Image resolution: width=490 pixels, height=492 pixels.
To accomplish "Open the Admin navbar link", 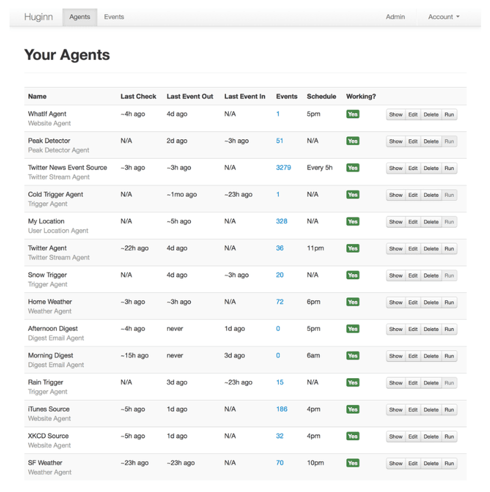I will [395, 17].
